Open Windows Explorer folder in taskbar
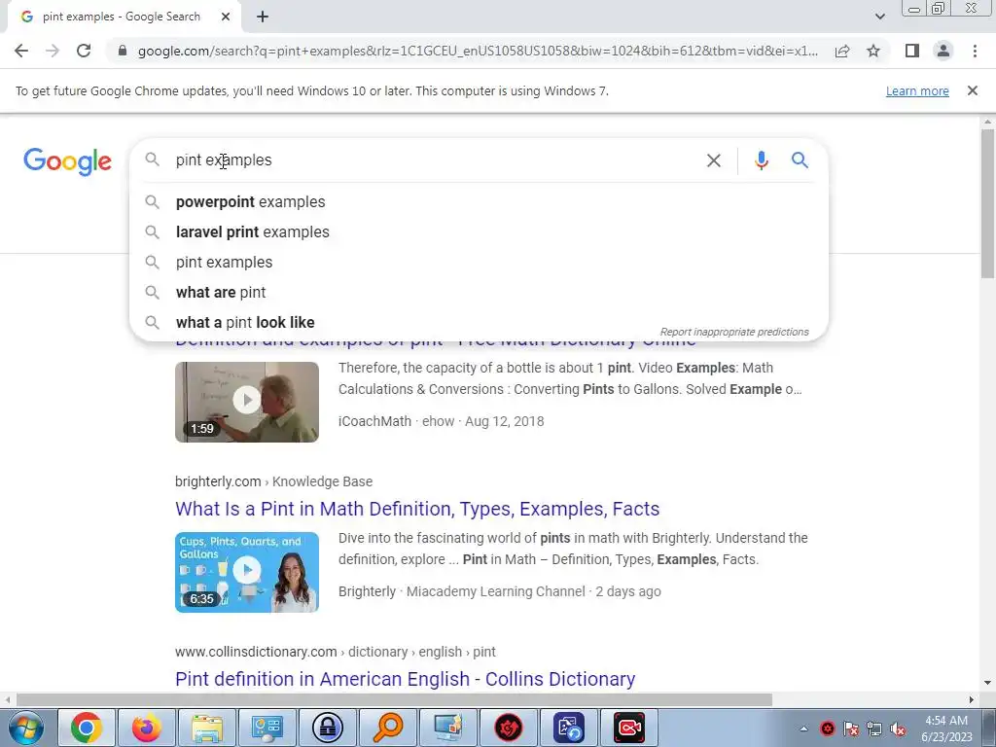 pyautogui.click(x=207, y=728)
